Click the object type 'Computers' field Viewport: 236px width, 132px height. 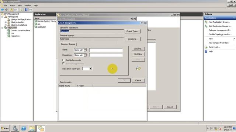[92, 31]
